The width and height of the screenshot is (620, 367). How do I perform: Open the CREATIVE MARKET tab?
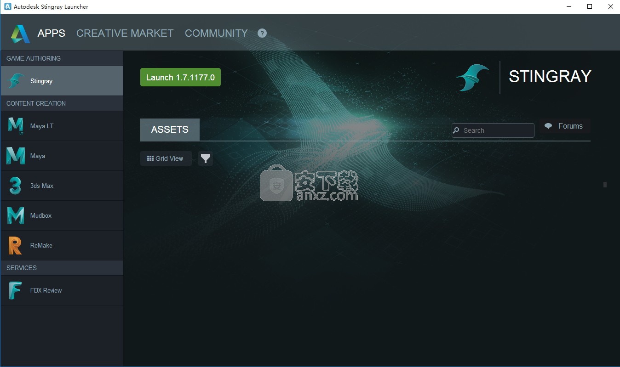[125, 33]
